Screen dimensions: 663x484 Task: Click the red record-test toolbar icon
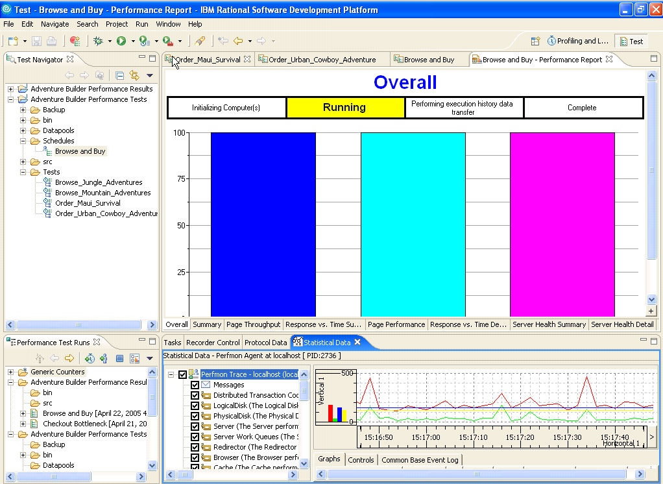tap(75, 41)
